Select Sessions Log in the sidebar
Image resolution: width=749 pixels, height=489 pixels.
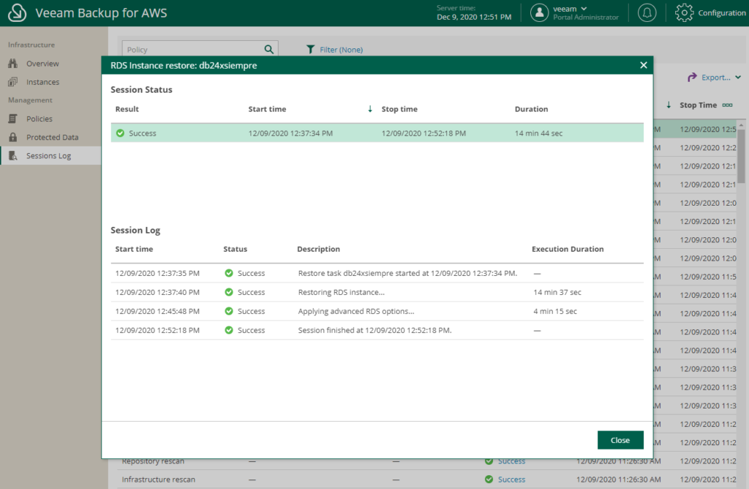click(50, 155)
